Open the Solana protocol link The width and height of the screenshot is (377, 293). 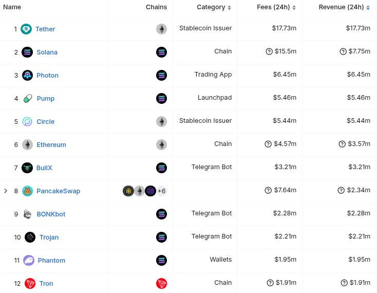click(x=47, y=52)
